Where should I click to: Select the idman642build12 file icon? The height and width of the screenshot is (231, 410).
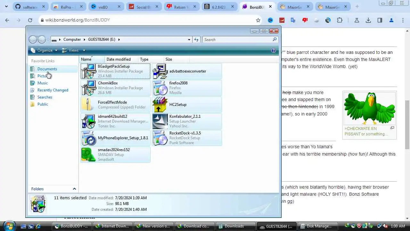(88, 121)
